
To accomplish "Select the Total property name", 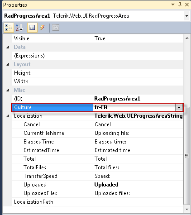I will coord(29,159).
